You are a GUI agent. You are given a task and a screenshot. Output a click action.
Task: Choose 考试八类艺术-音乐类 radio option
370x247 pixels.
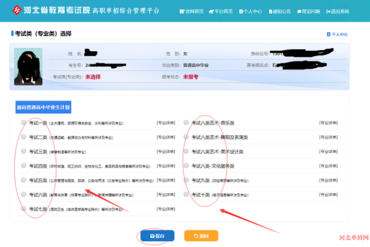tap(186, 122)
